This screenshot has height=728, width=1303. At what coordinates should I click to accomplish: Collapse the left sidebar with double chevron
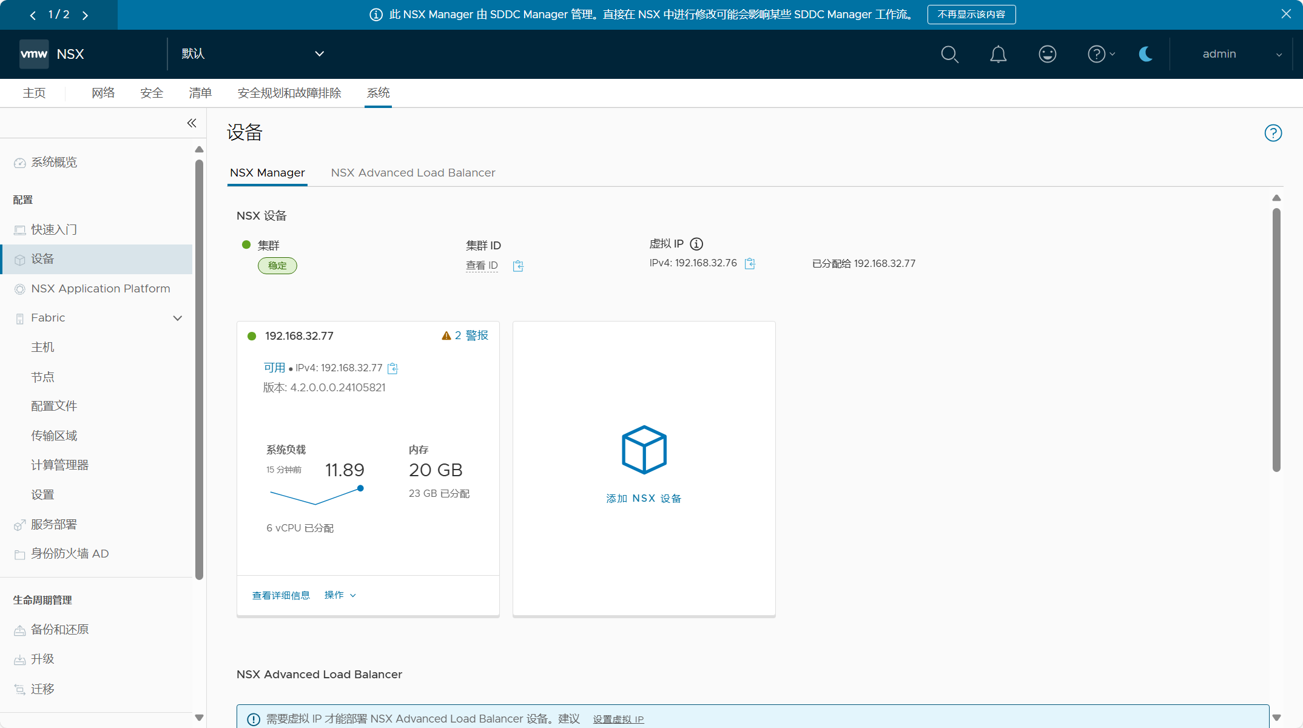click(192, 123)
